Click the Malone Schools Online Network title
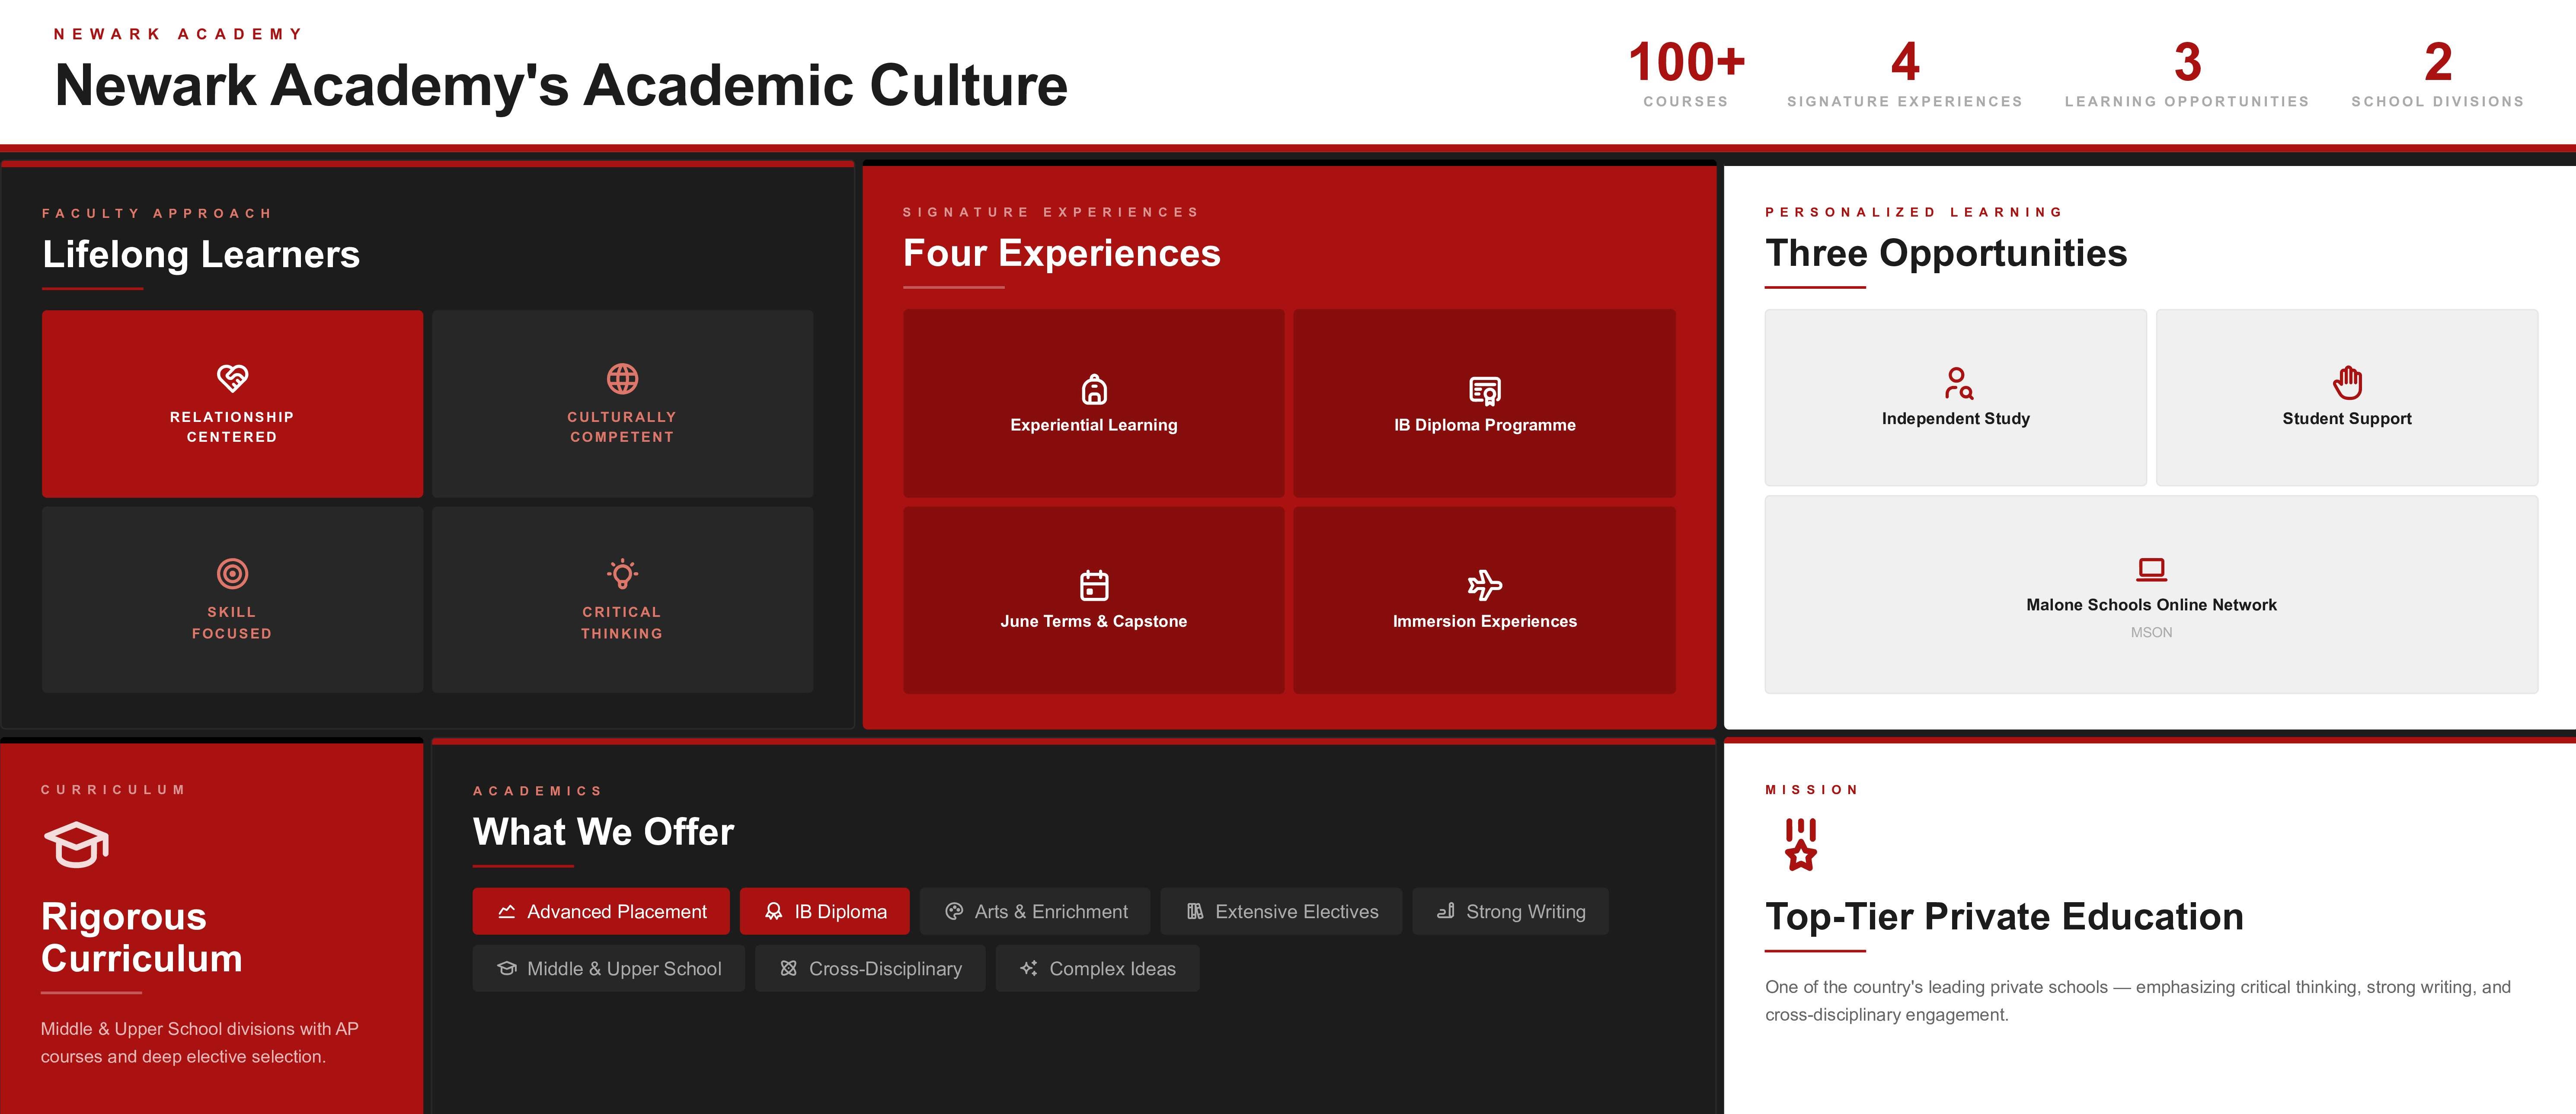The width and height of the screenshot is (2576, 1114). (2151, 605)
